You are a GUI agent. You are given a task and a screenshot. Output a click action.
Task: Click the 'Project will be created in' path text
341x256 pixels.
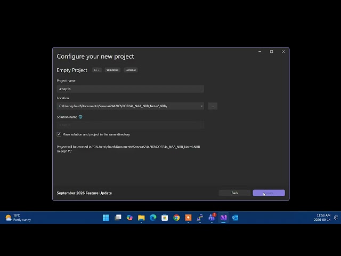click(x=128, y=149)
